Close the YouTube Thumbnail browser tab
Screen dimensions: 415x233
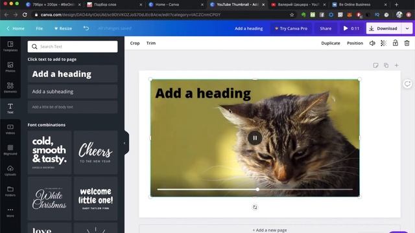[x=263, y=5]
